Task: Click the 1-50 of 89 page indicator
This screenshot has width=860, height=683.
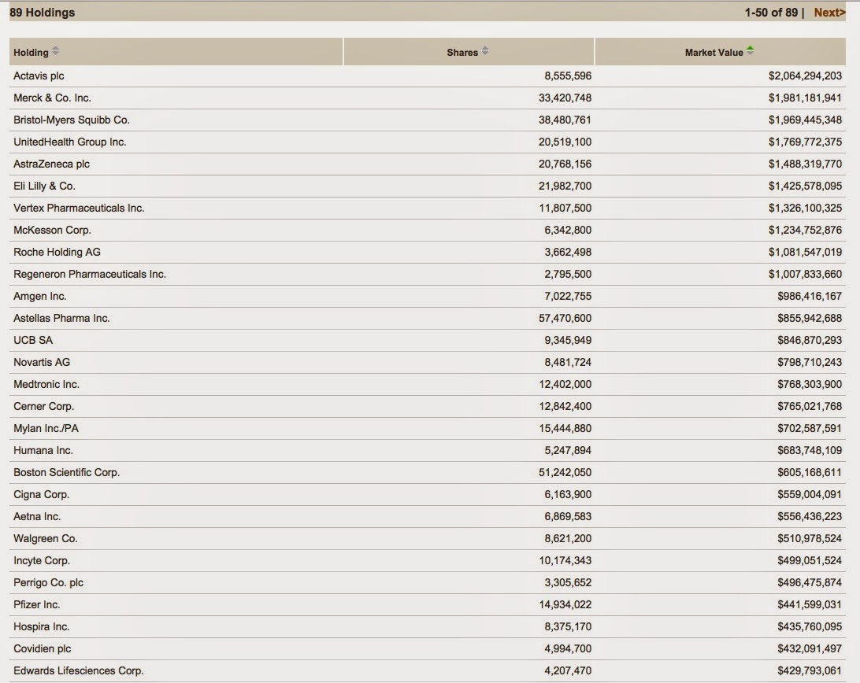Action: pos(770,13)
